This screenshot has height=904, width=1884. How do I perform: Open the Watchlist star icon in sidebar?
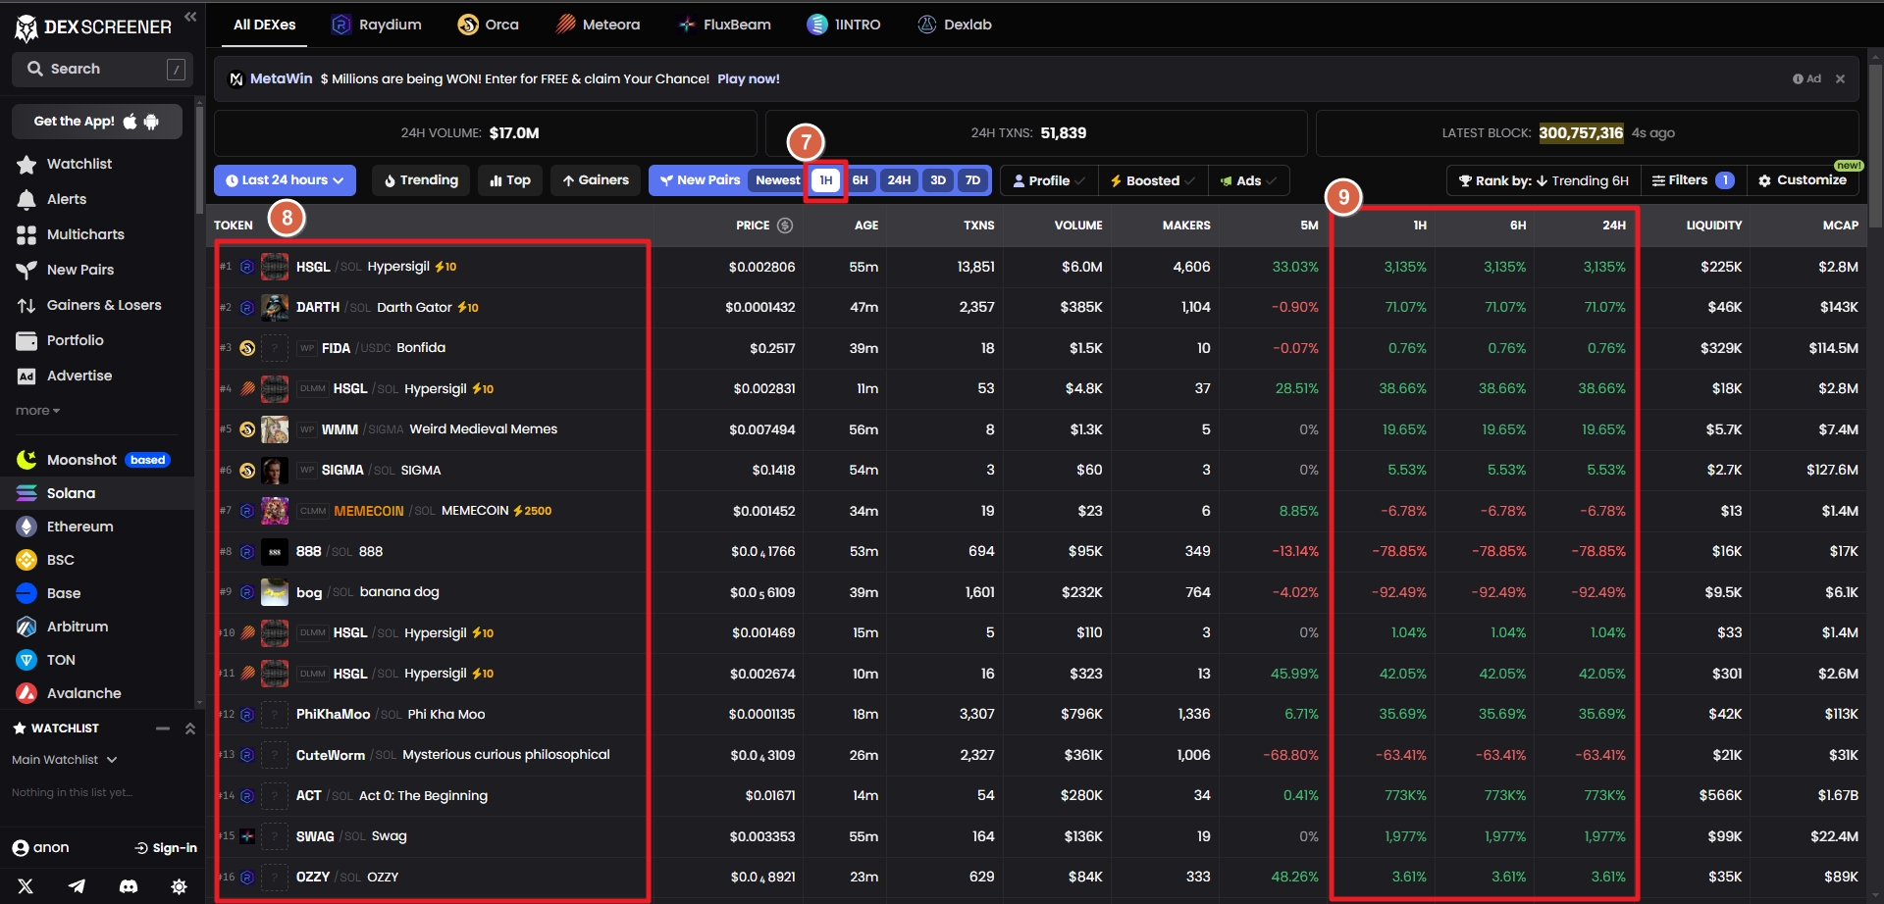(x=26, y=164)
